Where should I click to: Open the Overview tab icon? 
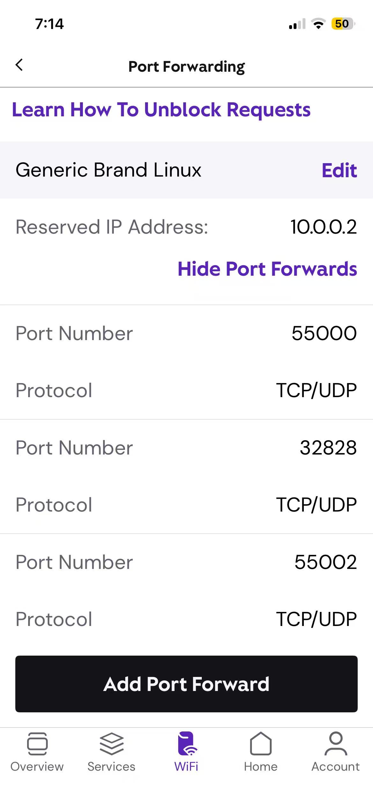click(x=37, y=744)
